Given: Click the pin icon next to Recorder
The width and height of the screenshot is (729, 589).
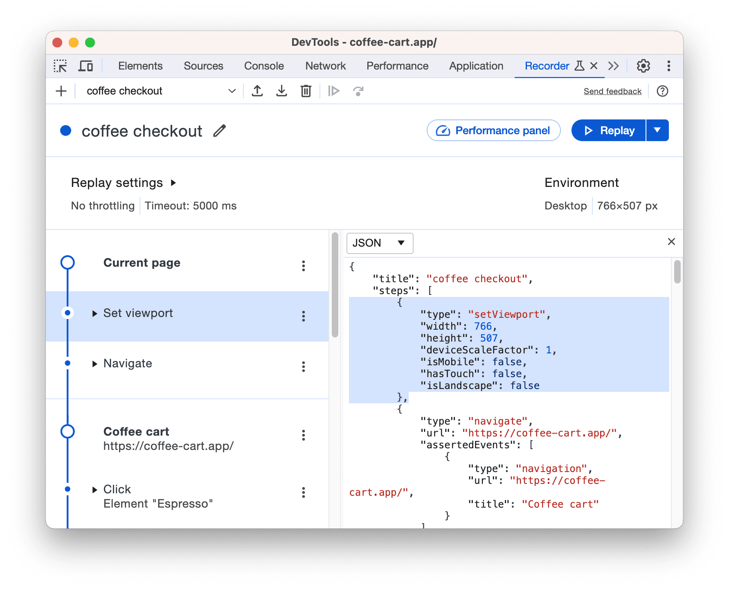Looking at the screenshot, I should (579, 65).
